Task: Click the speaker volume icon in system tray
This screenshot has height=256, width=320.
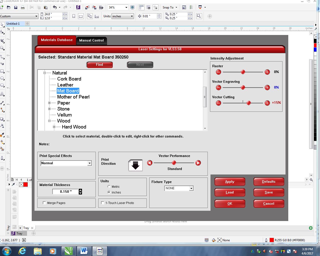Action: tap(264, 251)
